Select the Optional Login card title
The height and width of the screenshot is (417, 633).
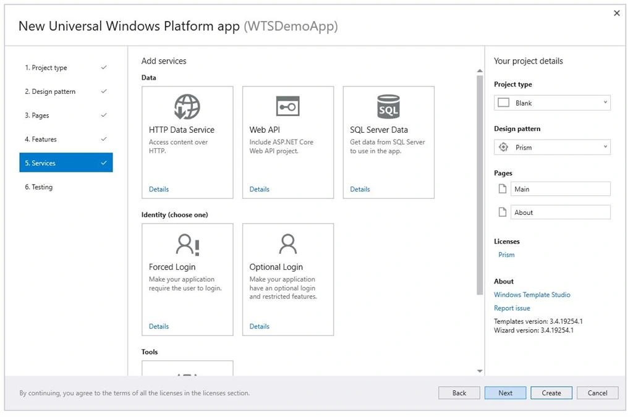276,267
